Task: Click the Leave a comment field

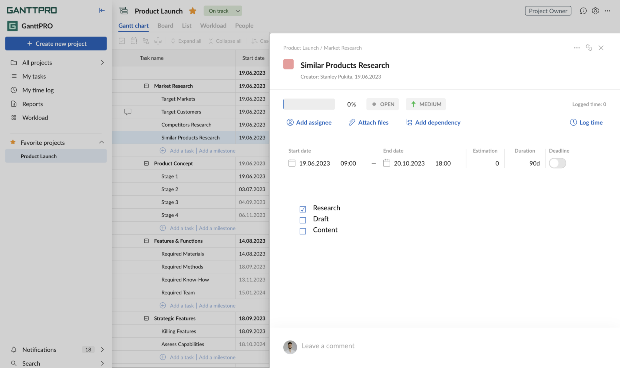Action: pyautogui.click(x=328, y=346)
